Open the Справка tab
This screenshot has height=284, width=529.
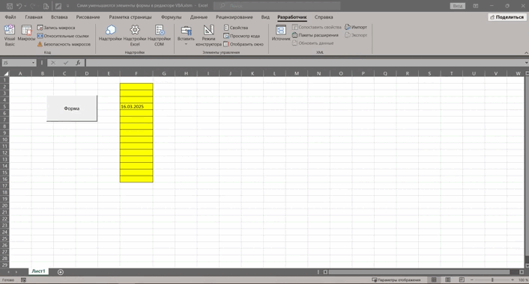(x=324, y=17)
